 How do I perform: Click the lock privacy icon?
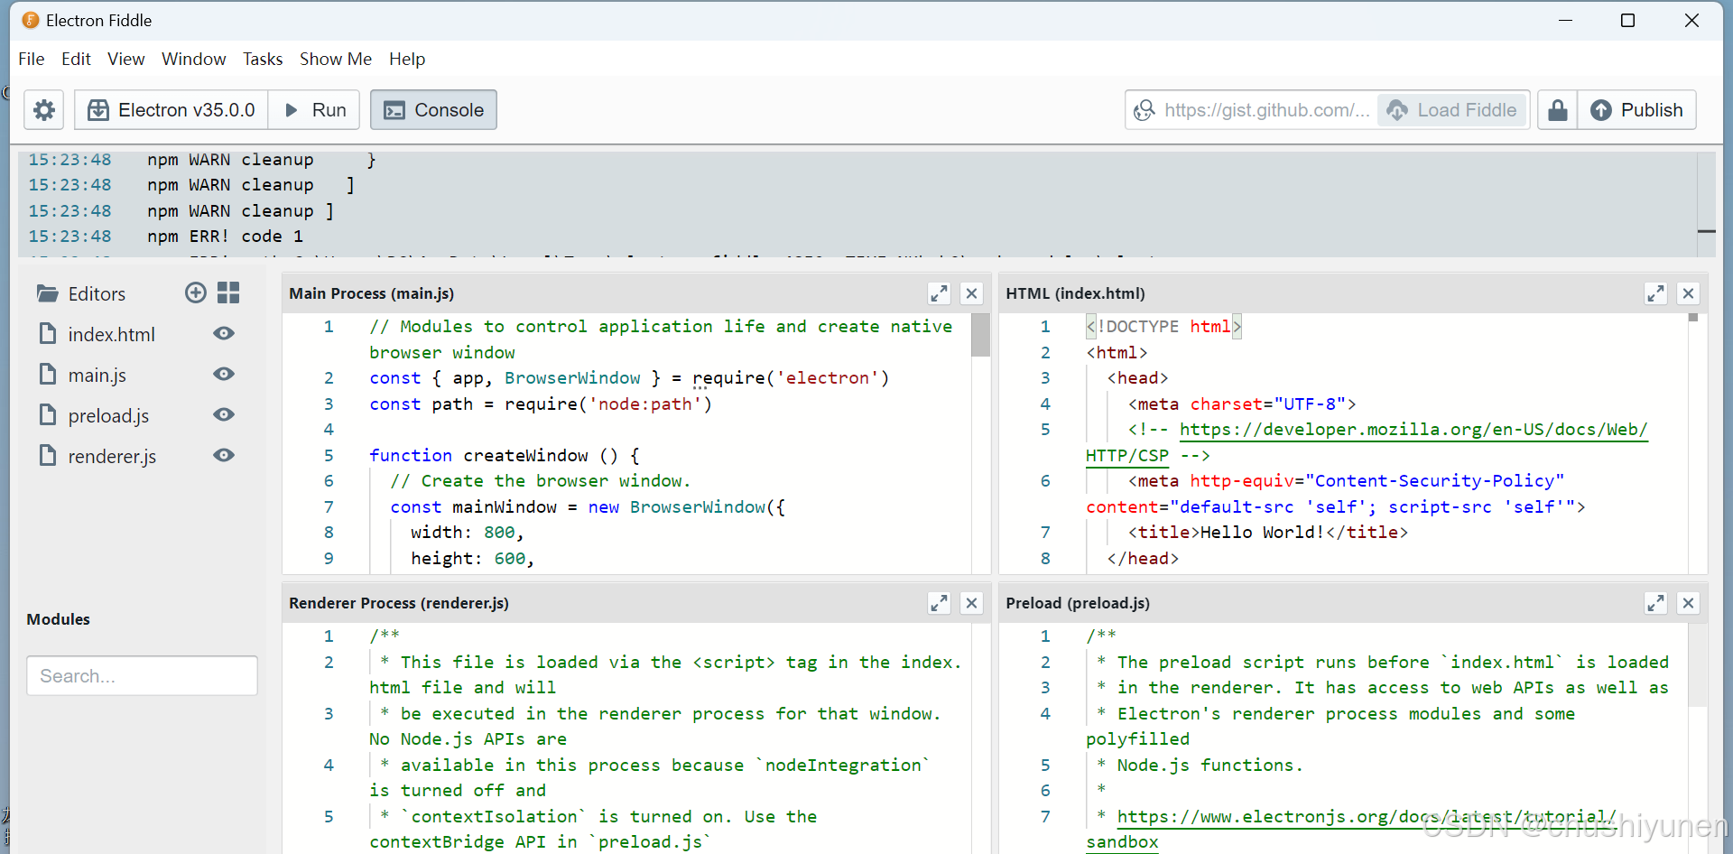[1558, 110]
